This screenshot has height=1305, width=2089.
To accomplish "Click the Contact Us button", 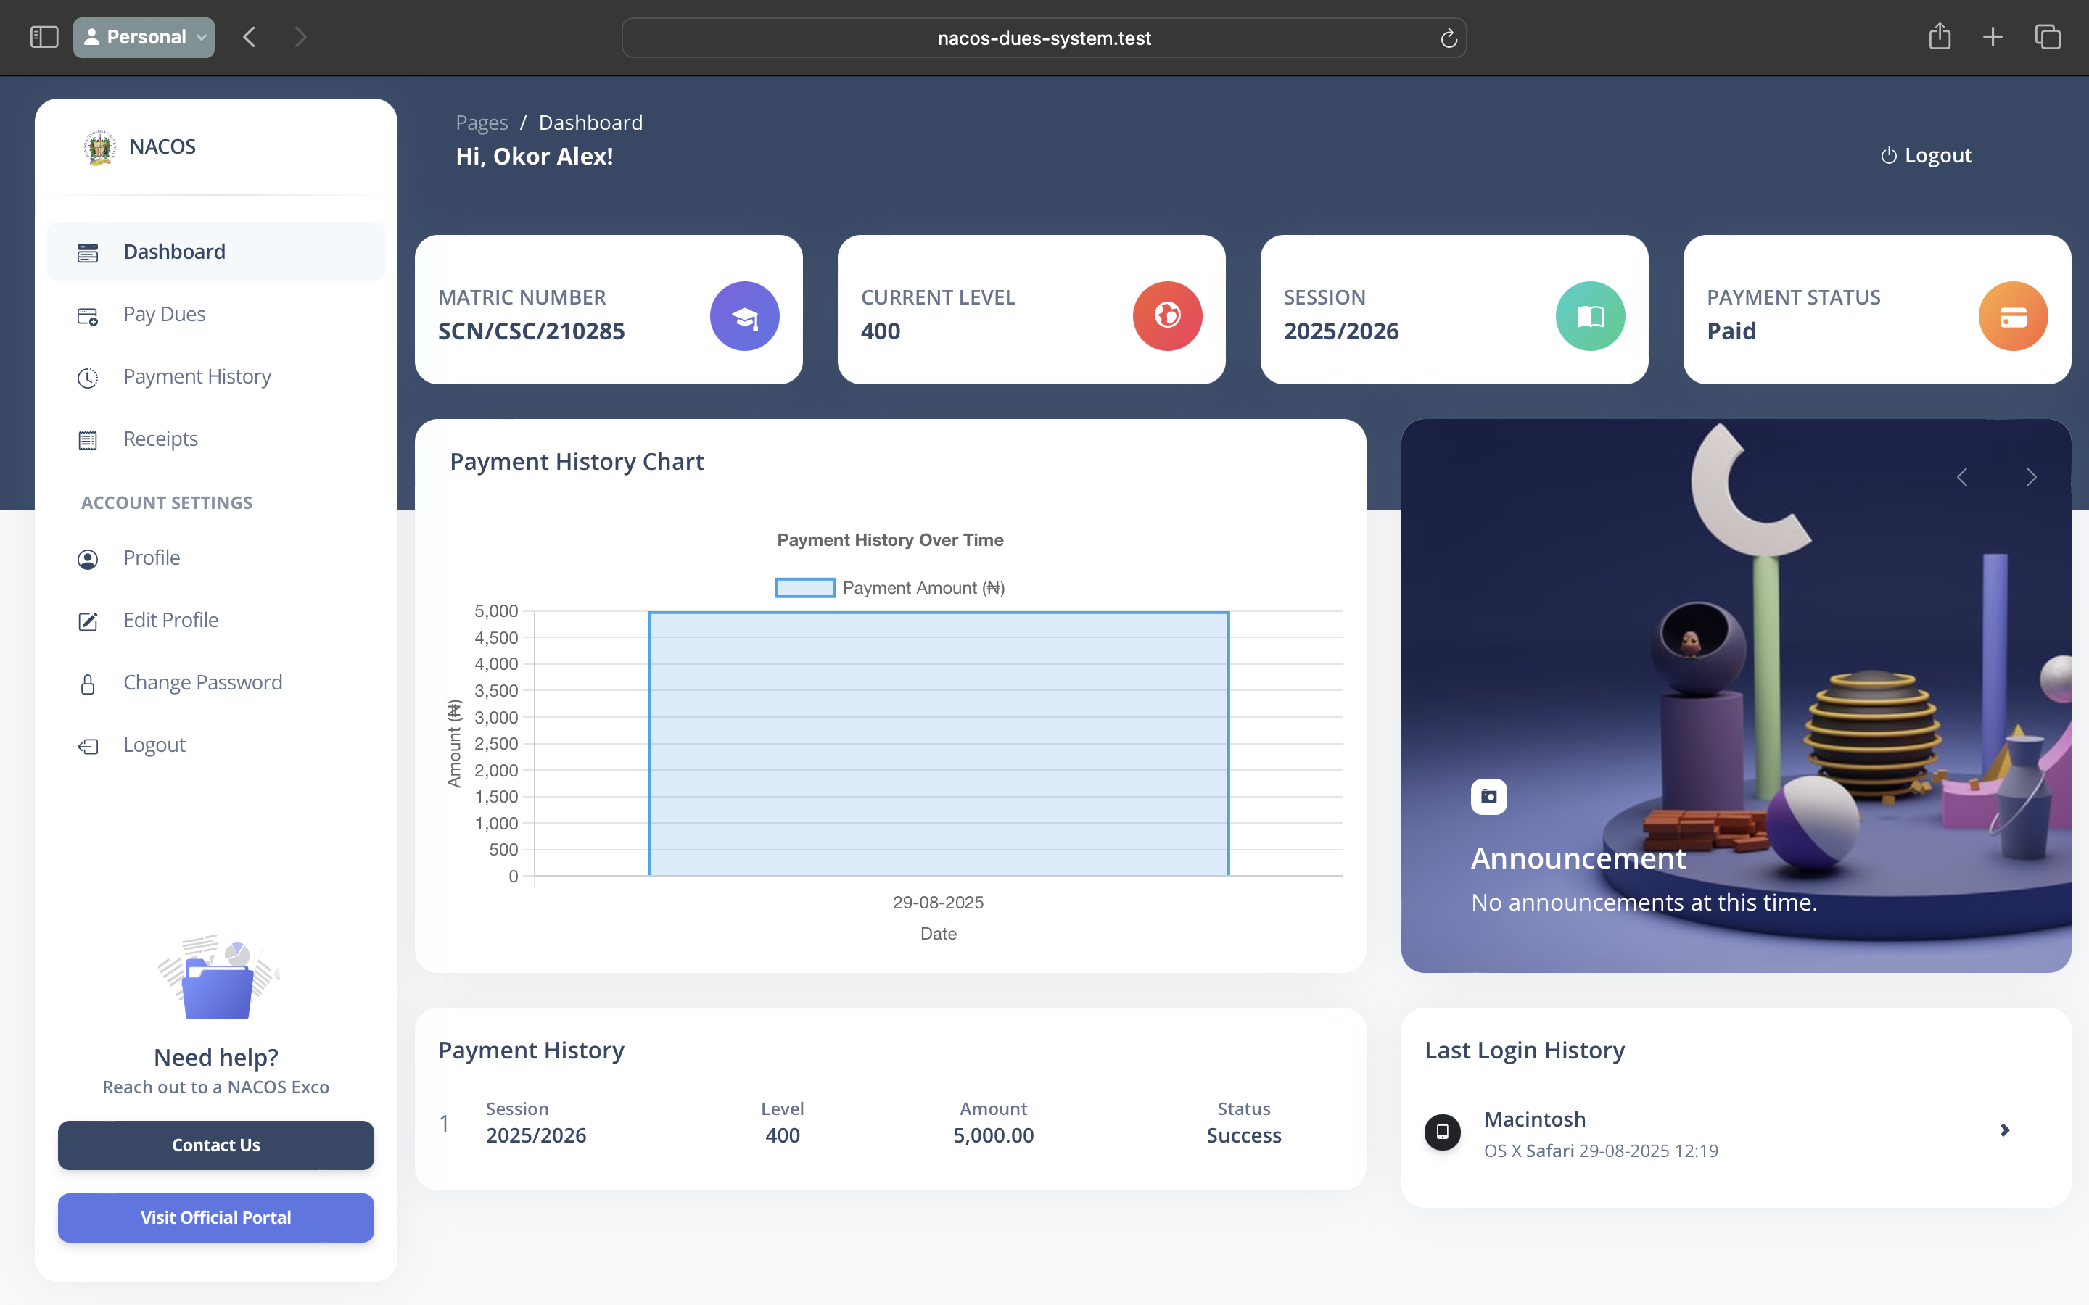I will (215, 1145).
